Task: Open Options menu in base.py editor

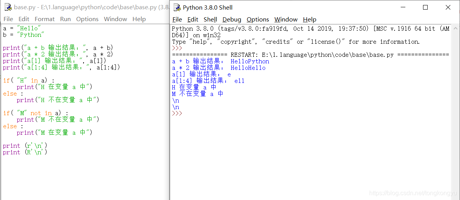Action: coord(87,19)
